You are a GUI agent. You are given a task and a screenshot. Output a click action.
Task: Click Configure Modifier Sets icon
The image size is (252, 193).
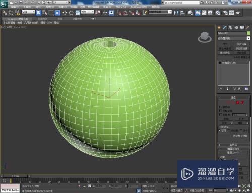pos(246,89)
